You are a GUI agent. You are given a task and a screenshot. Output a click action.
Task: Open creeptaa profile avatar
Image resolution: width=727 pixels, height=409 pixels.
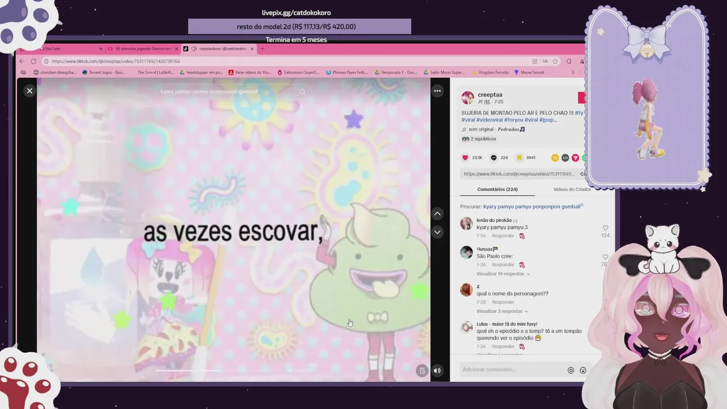point(467,98)
